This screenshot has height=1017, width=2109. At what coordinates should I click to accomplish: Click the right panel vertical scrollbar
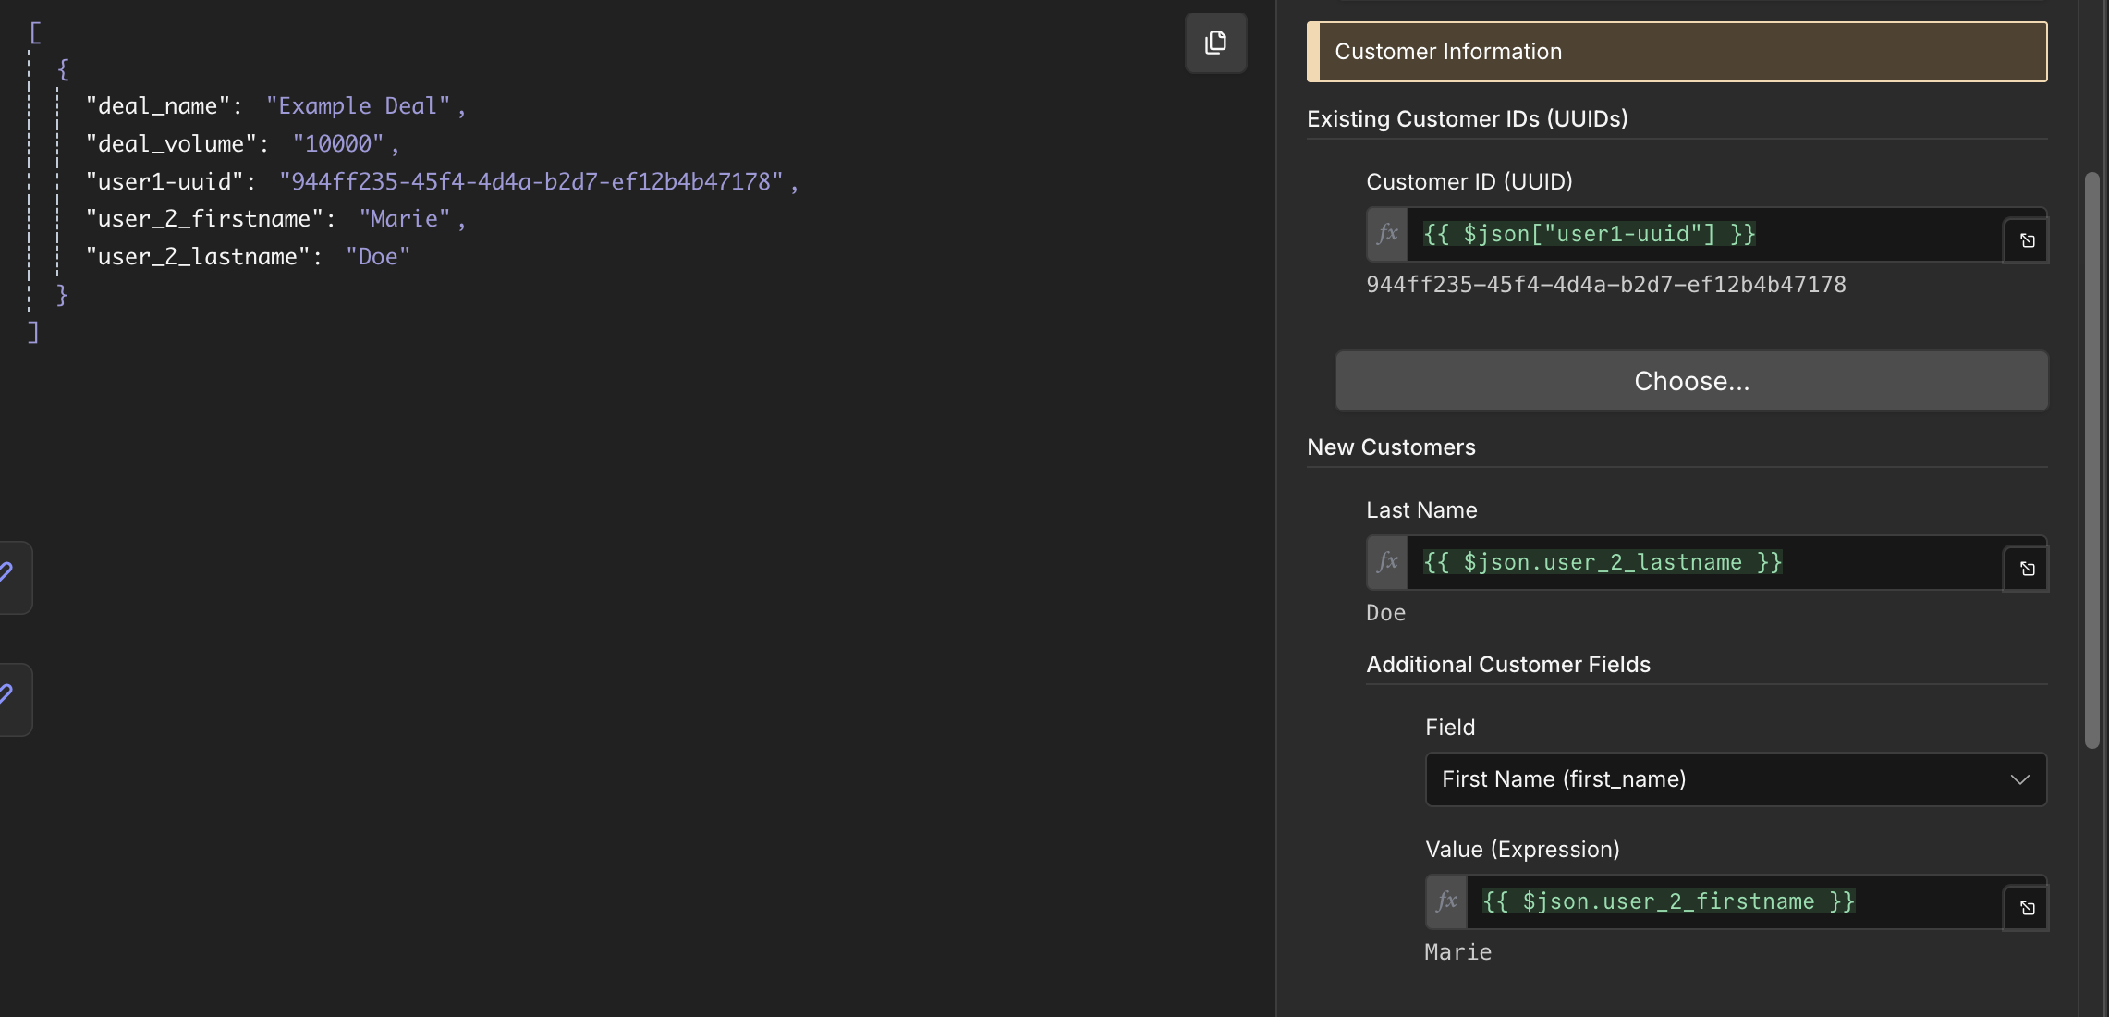pos(2092,459)
